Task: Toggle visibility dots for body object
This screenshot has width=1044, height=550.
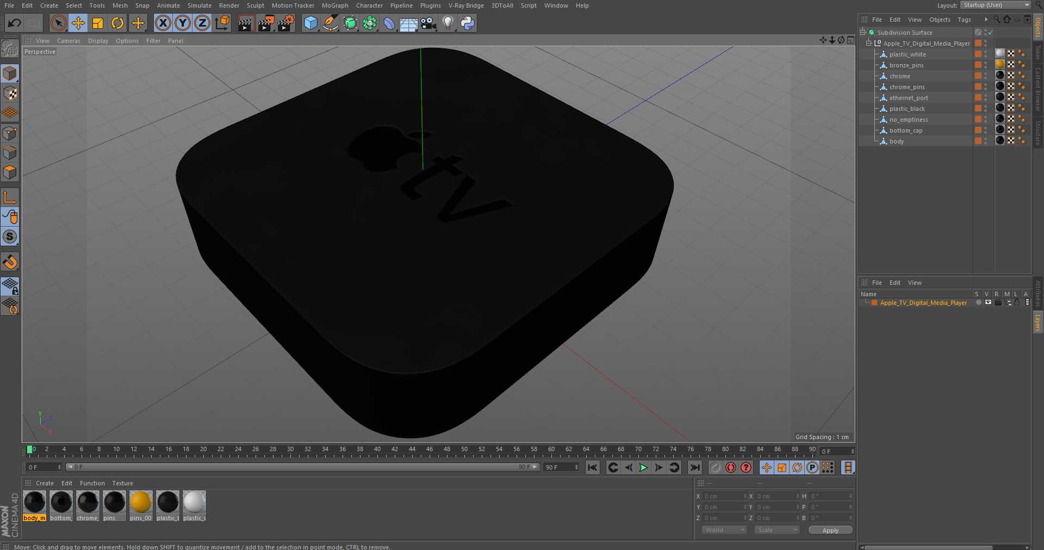Action: click(x=985, y=141)
